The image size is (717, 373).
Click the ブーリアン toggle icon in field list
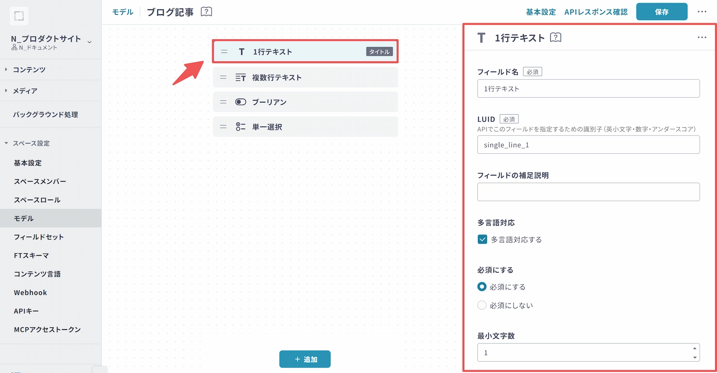tap(241, 102)
